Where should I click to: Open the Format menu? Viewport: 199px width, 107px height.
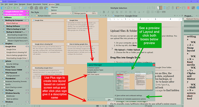coord(45,4)
